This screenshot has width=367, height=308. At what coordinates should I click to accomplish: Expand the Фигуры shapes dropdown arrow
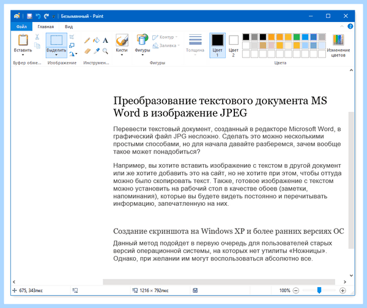(x=143, y=55)
